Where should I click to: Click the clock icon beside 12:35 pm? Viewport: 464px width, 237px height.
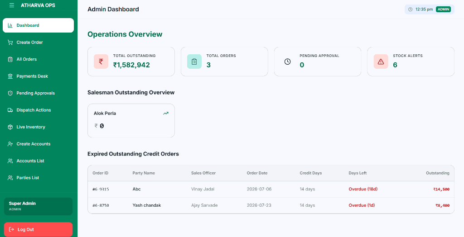[x=410, y=9]
